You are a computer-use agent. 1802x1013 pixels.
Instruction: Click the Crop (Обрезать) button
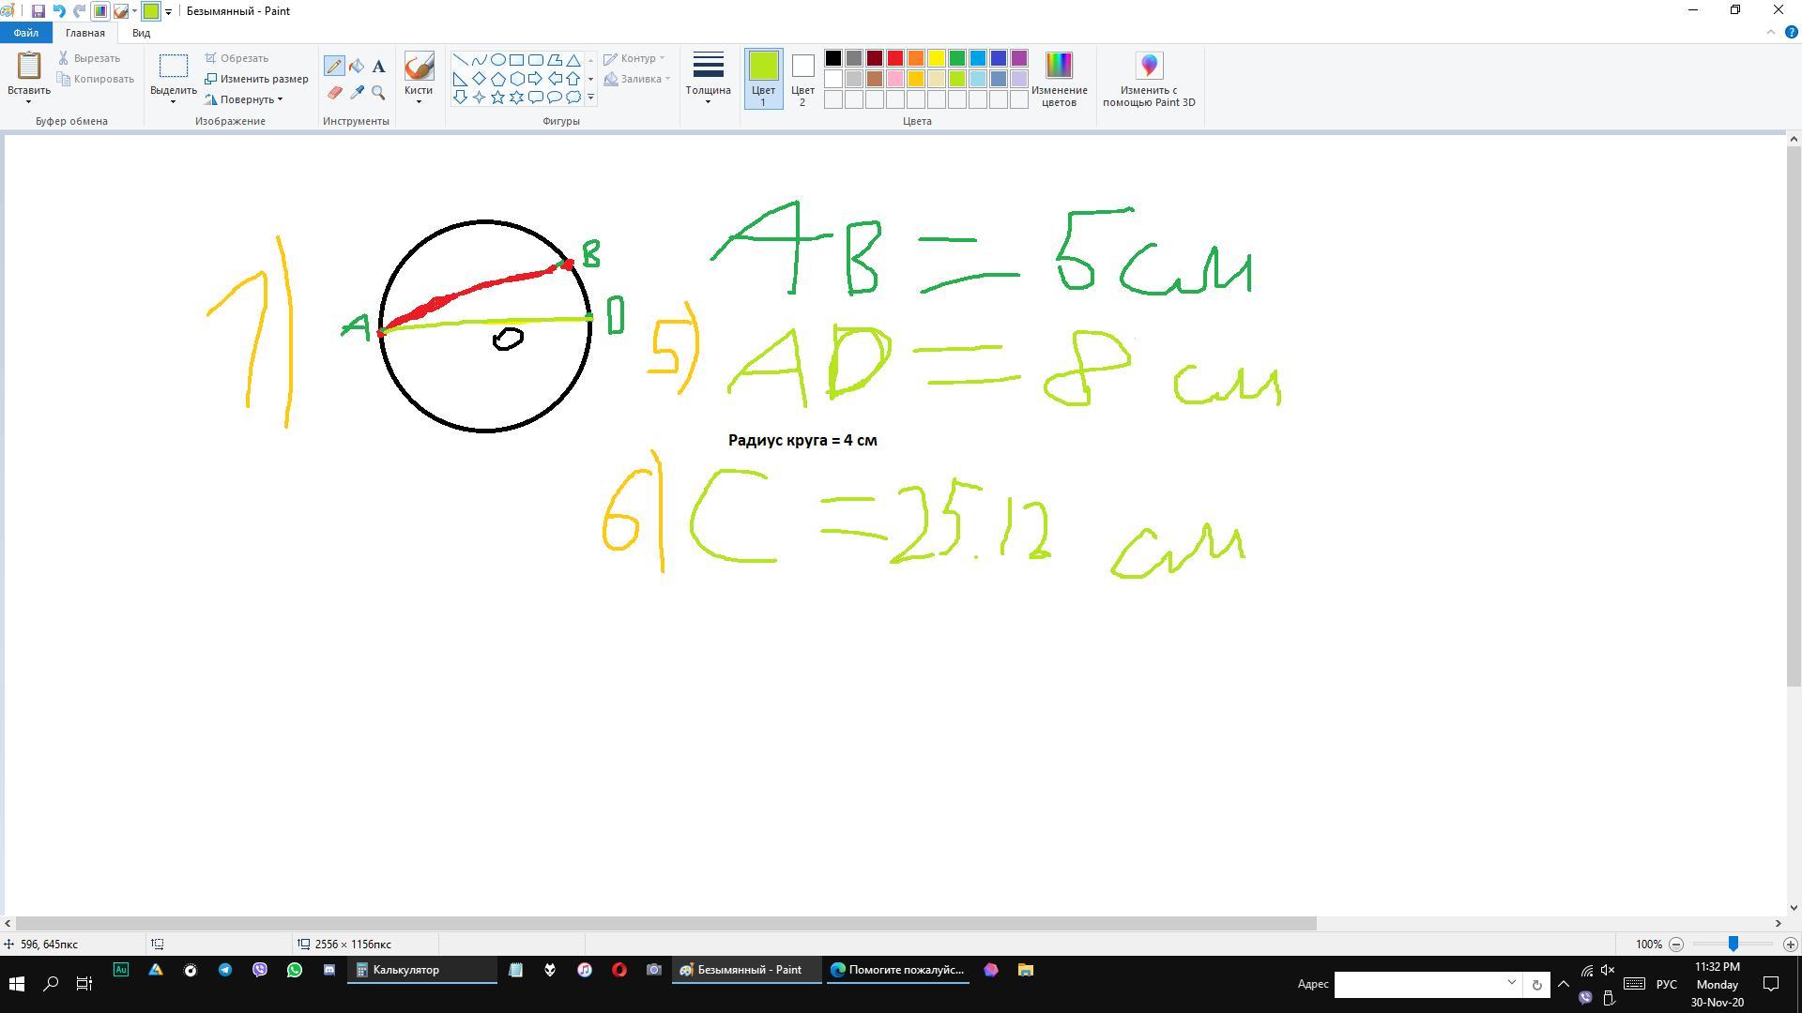pos(237,58)
